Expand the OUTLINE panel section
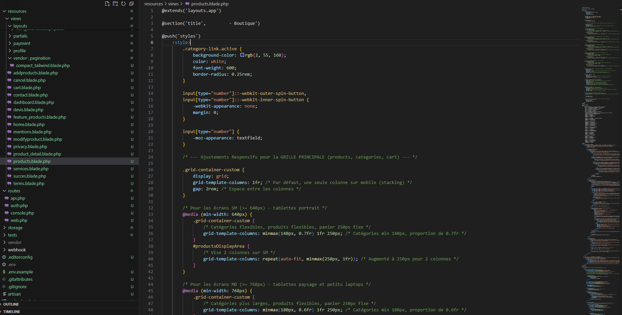Screen dimensions: 622x315 69,304
